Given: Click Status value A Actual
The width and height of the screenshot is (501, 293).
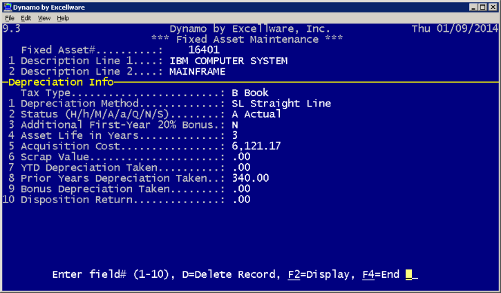Looking at the screenshot, I should (256, 114).
